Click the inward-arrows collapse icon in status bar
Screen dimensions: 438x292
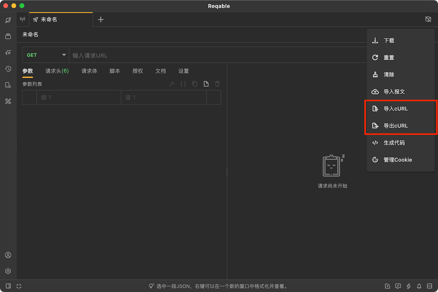click(x=19, y=286)
